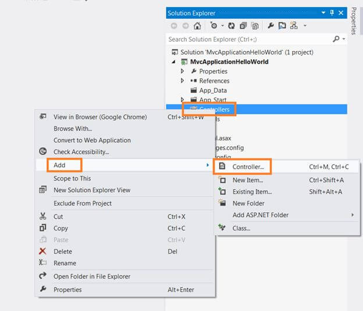Click the Home icon in Solution Explorer toolbar
The width and height of the screenshot is (363, 311).
[197, 26]
